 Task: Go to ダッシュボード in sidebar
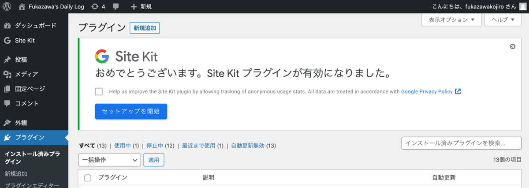point(36,26)
